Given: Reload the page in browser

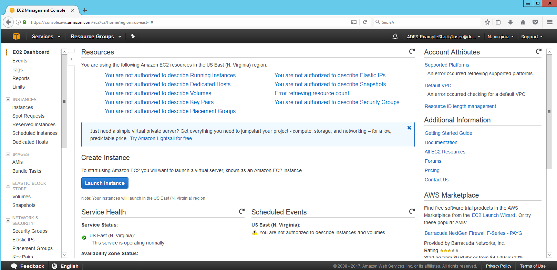Looking at the screenshot, I should (365, 22).
